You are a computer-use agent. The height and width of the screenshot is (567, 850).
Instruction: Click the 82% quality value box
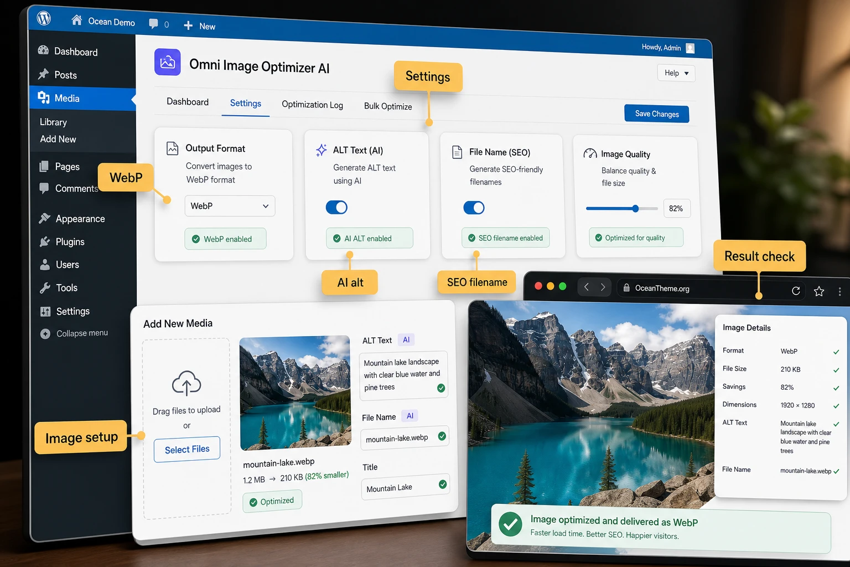pos(676,209)
